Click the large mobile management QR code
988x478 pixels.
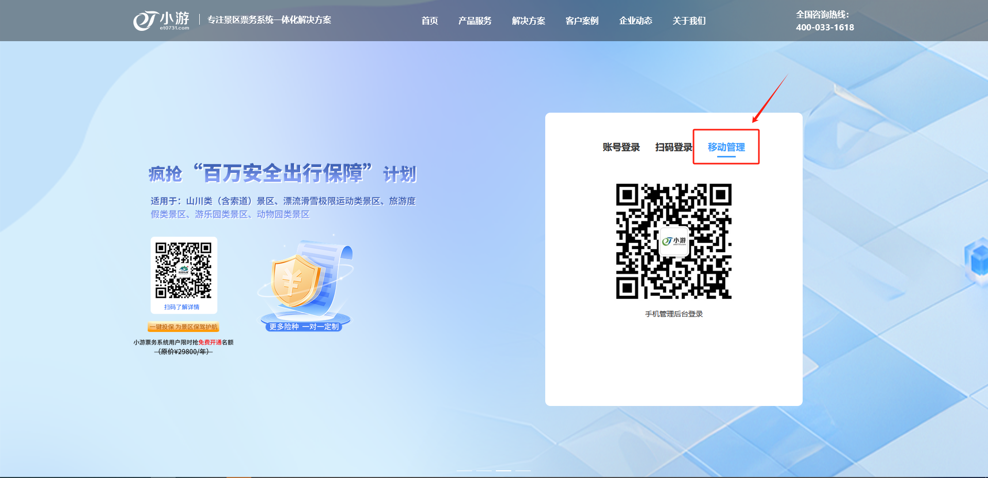tap(673, 241)
